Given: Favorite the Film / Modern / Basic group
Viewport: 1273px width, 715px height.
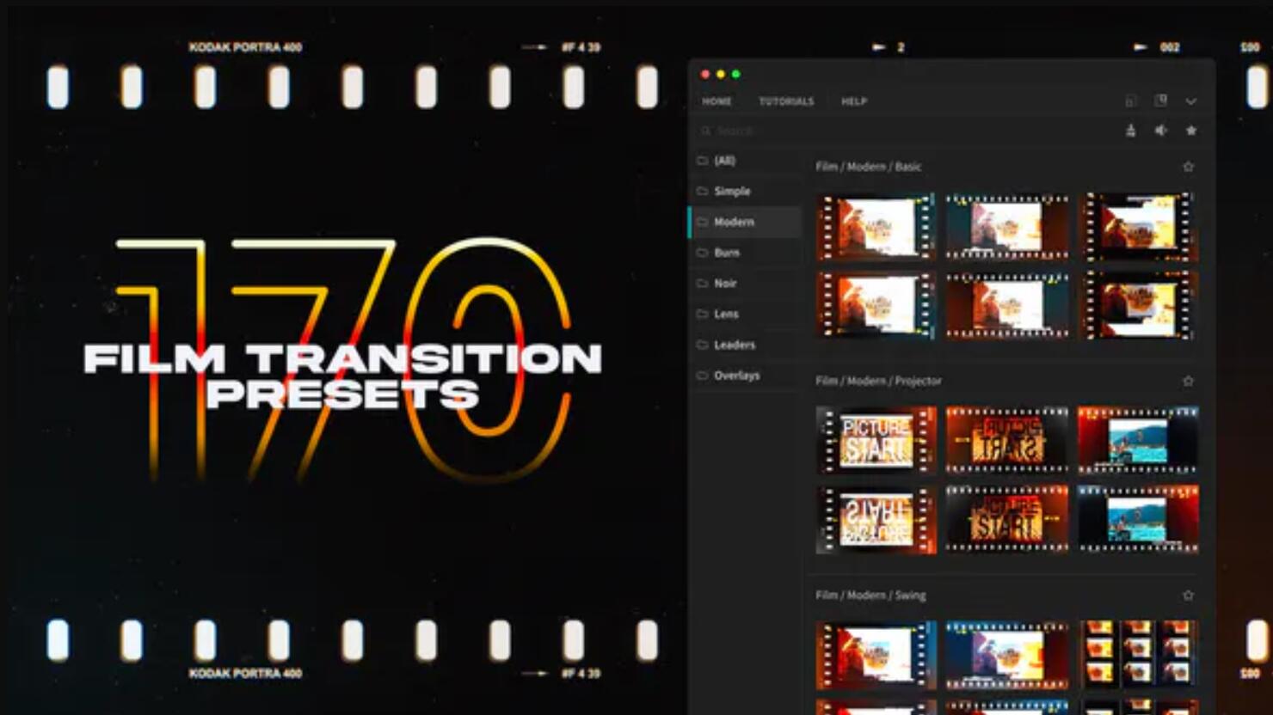Looking at the screenshot, I should pyautogui.click(x=1189, y=167).
